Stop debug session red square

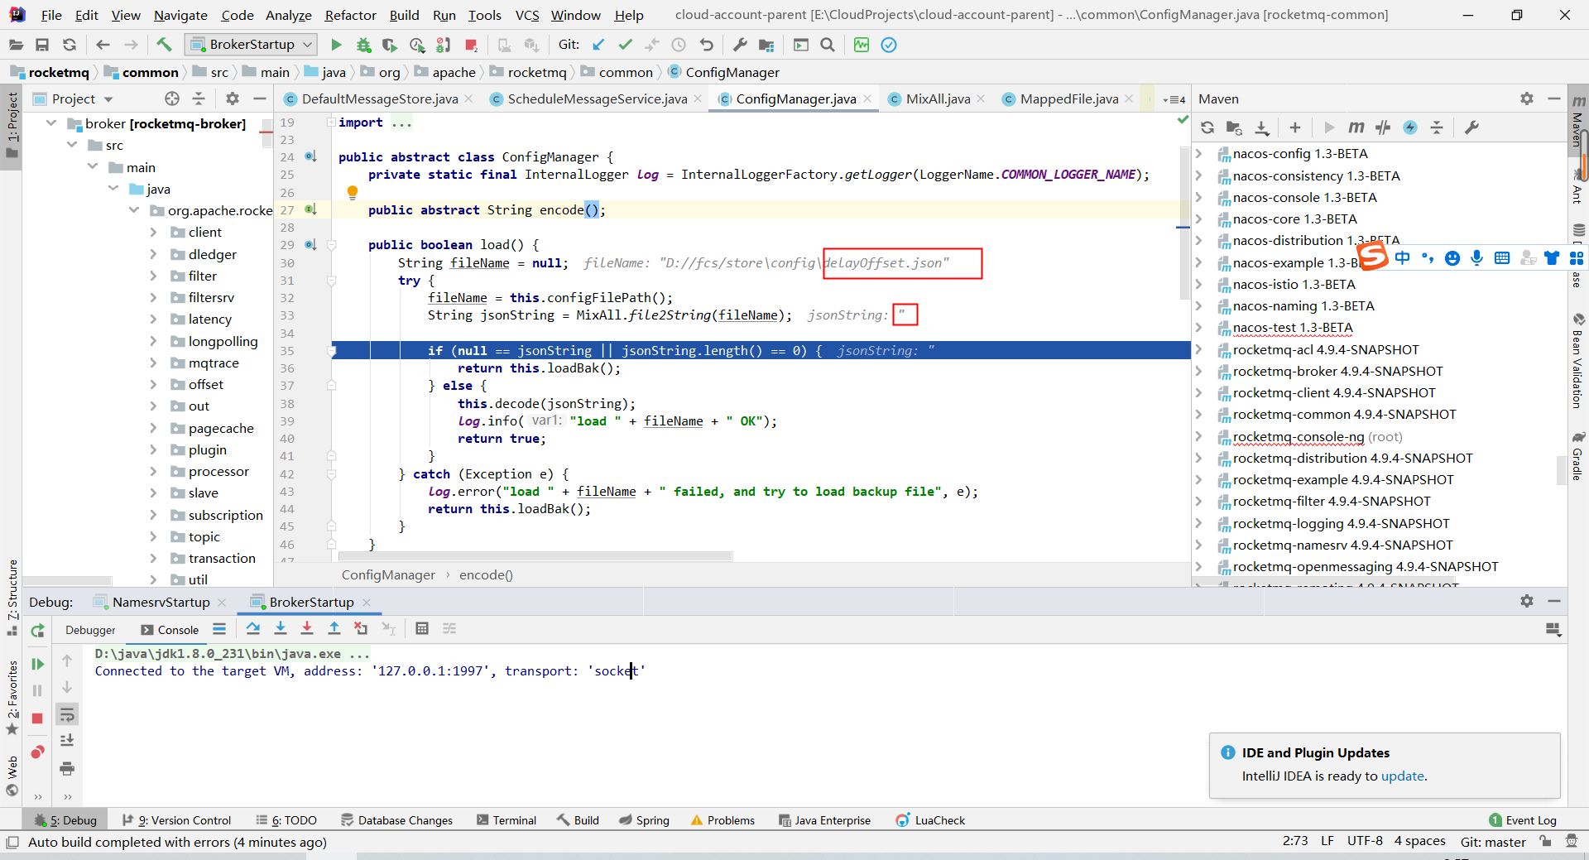[37, 718]
